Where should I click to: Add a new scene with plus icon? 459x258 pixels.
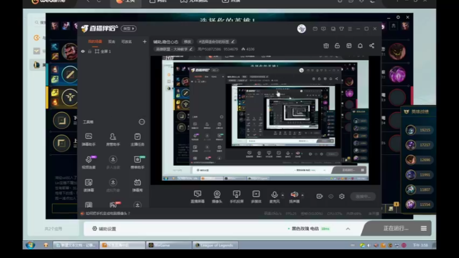point(145,41)
